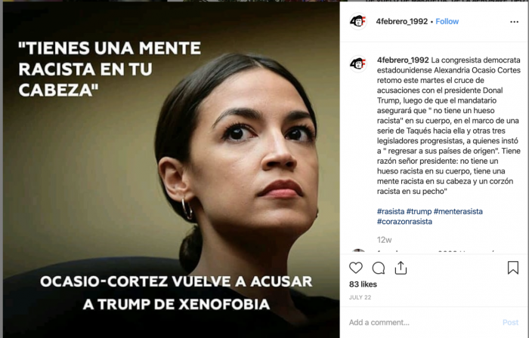529x338 pixels.
Task: Open the #rasista hashtag
Action: click(x=391, y=211)
